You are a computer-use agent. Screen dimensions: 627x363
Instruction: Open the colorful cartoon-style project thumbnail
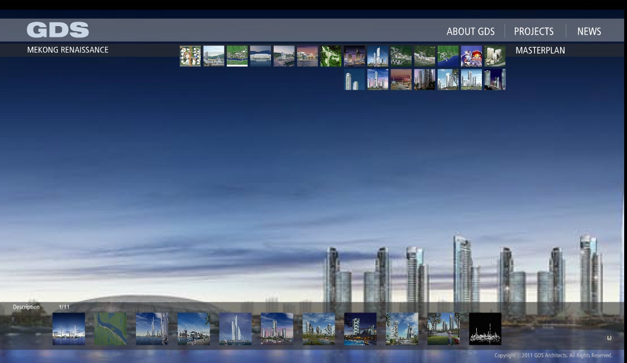pos(471,56)
